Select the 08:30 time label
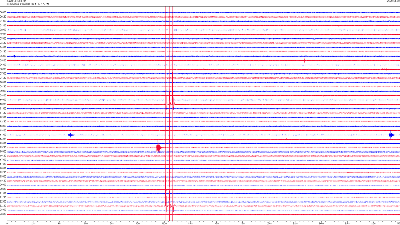The width and height of the screenshot is (400, 225). (x=3, y=87)
